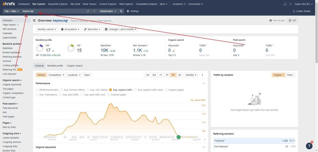318x152 pixels.
Task: Open the URL in new tab icon
Action: [88, 11]
